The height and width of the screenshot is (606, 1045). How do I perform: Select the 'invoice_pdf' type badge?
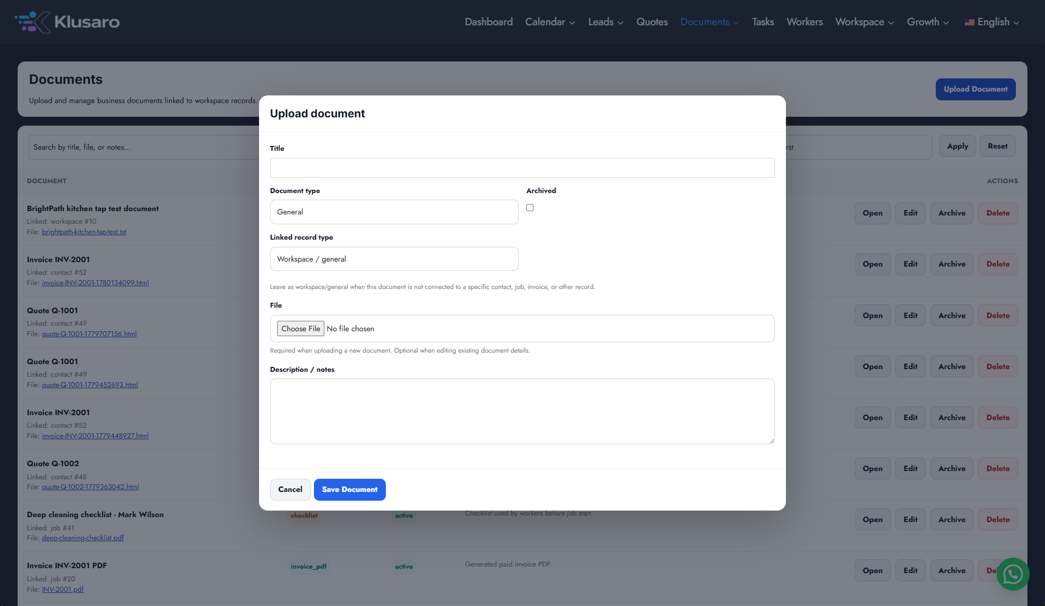coord(308,567)
